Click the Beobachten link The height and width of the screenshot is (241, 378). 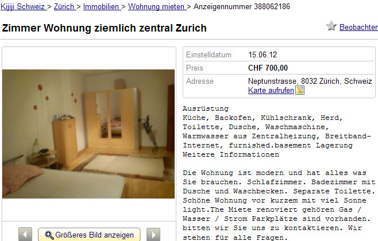(358, 27)
